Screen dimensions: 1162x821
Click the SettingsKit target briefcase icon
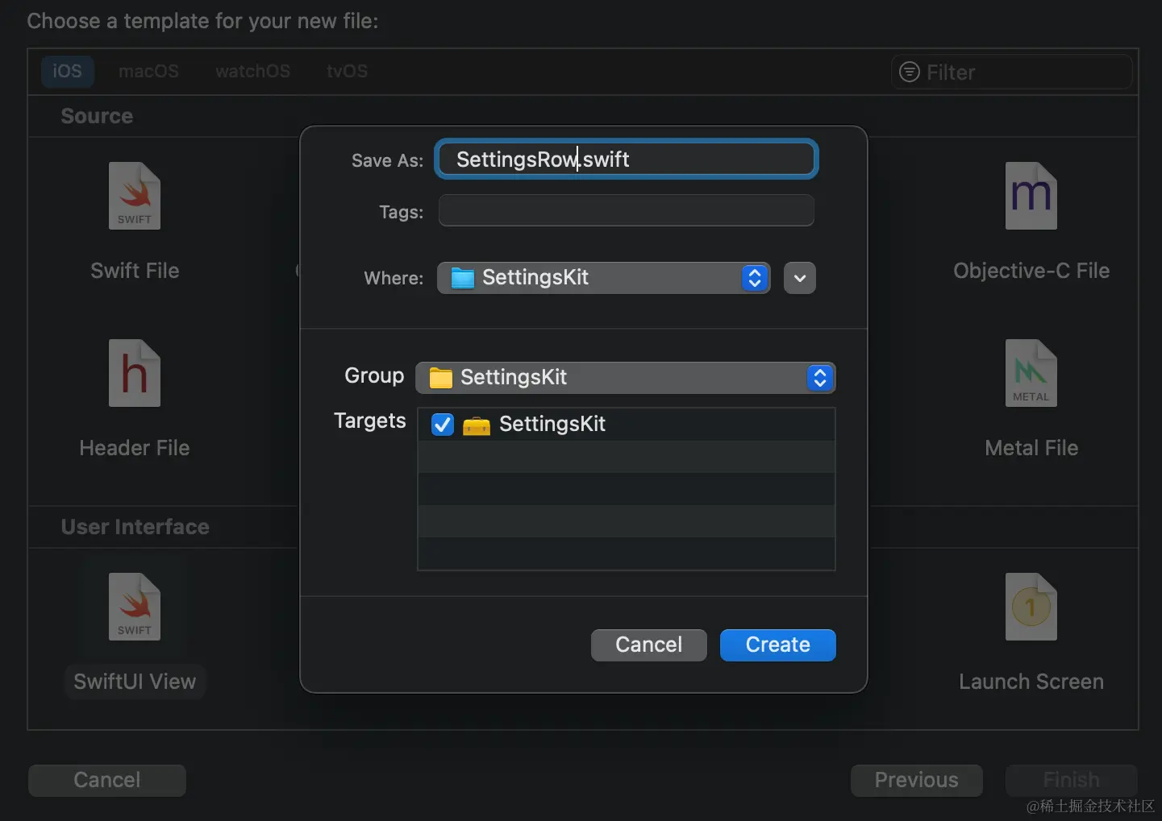pos(476,425)
